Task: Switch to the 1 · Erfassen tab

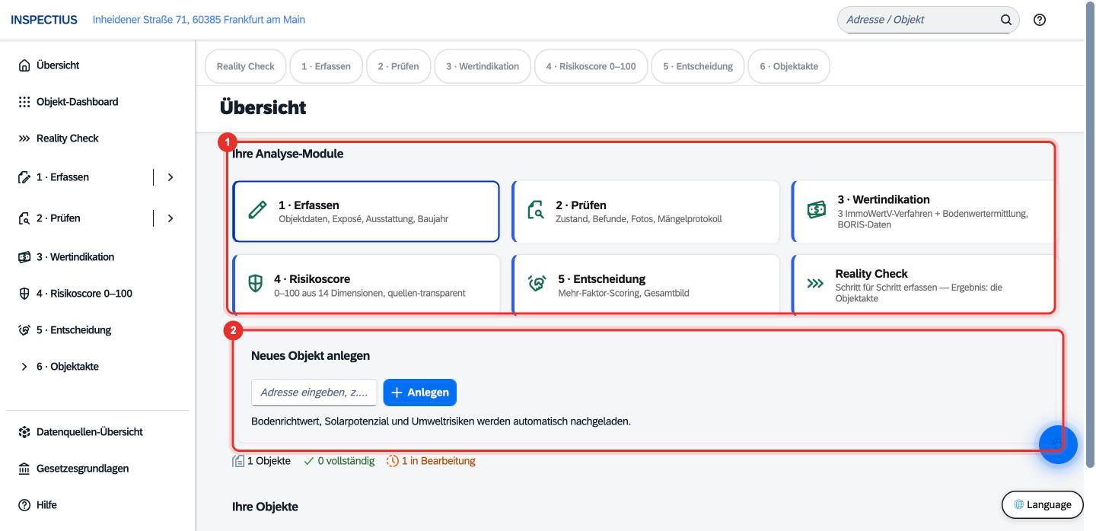Action: pyautogui.click(x=326, y=66)
